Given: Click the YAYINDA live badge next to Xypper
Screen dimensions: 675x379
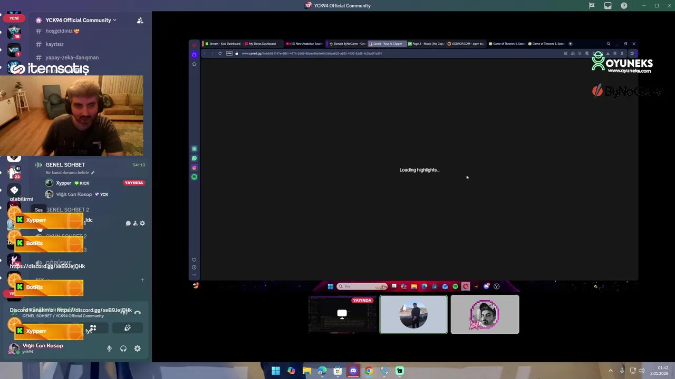Looking at the screenshot, I should point(134,183).
